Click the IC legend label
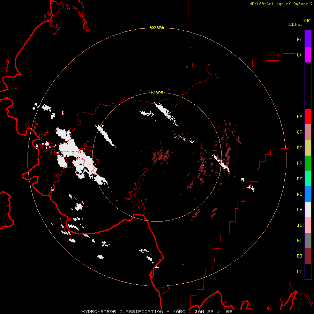Viewport: 314px width, 314px height. (x=299, y=225)
